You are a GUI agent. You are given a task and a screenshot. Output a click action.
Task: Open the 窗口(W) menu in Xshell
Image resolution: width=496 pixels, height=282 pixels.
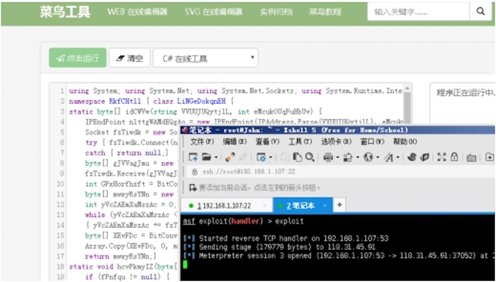[373, 142]
